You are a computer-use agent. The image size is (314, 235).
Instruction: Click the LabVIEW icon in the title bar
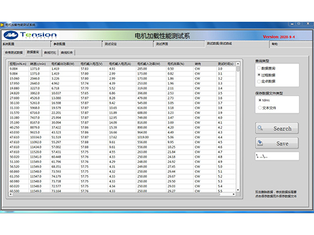point(3,25)
